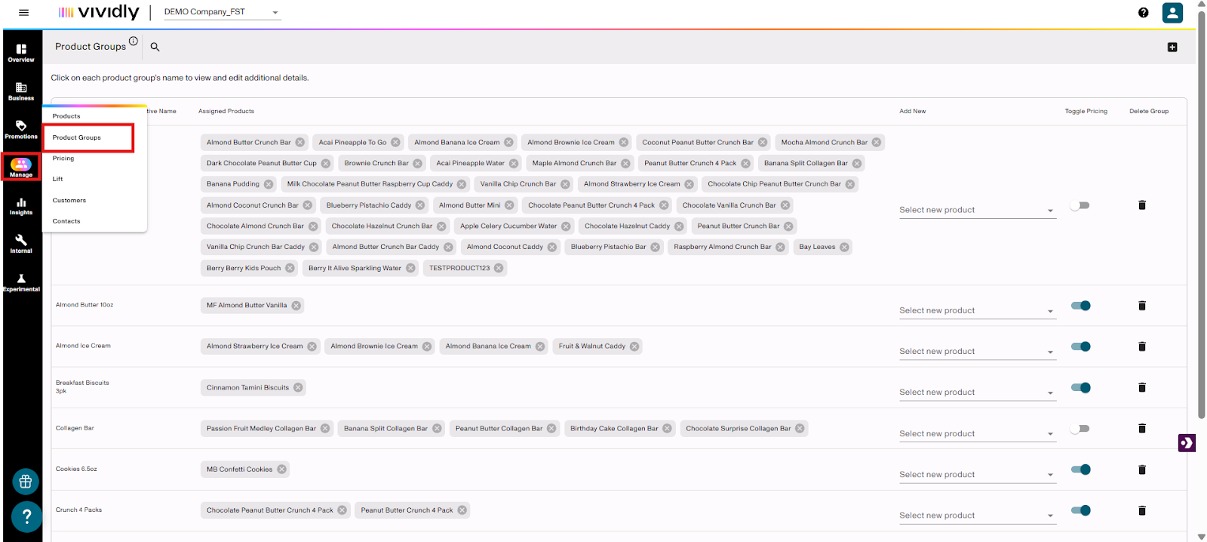The height and width of the screenshot is (542, 1207).
Task: Click the add new product group plus icon
Action: [1172, 47]
